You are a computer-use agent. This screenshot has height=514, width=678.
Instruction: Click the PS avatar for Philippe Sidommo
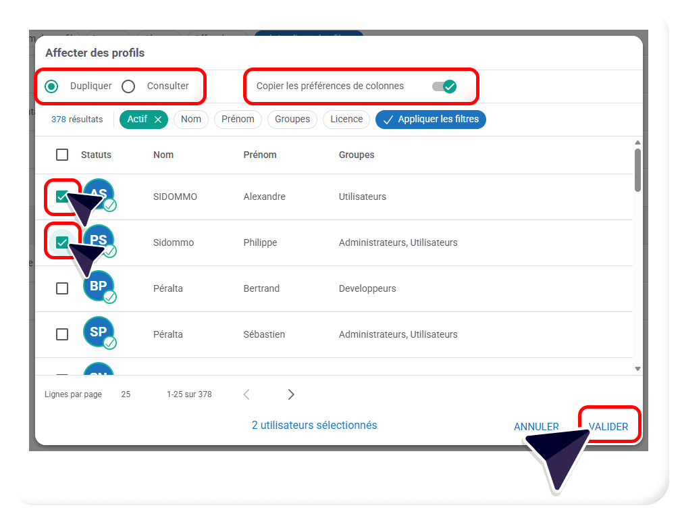tap(99, 239)
